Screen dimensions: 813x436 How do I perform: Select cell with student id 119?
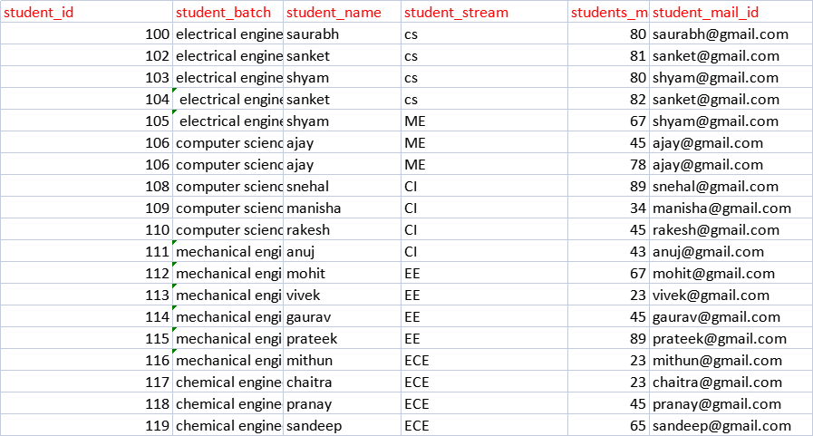coord(86,426)
